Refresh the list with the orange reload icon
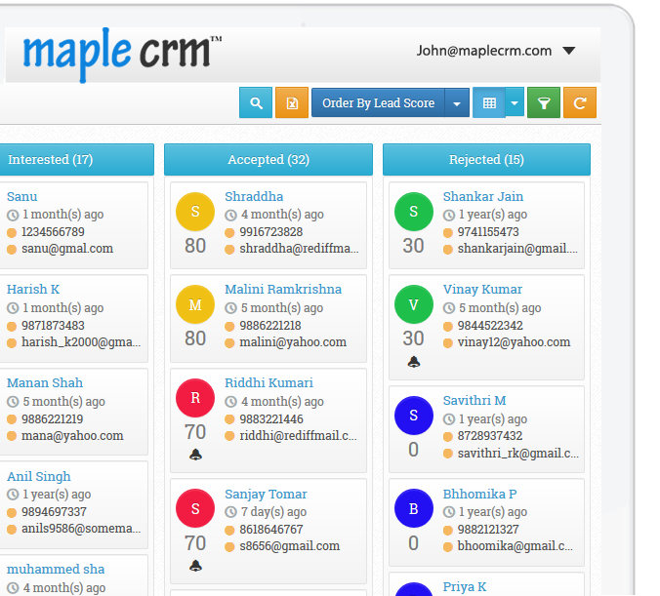The width and height of the screenshot is (660, 596). 580,102
